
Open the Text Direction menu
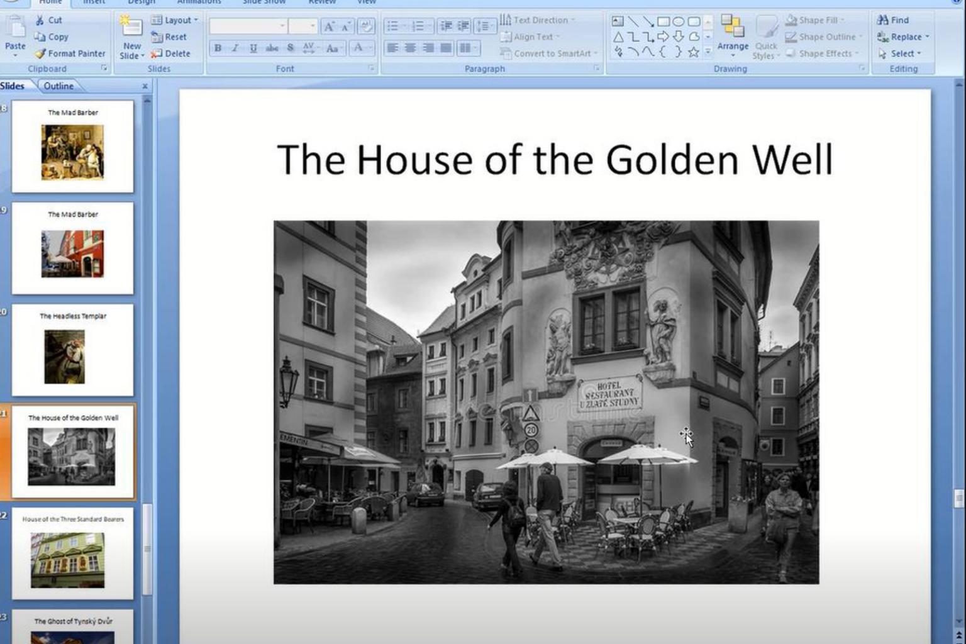click(538, 20)
